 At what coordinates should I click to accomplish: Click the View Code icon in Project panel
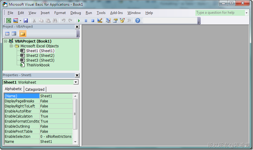(7, 34)
